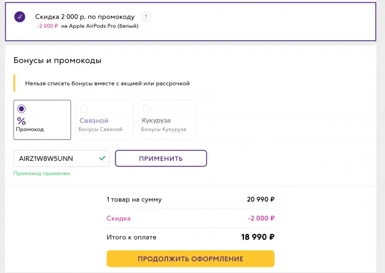This screenshot has width=385, height=273.
Task: Select the Связной bonuses radio button
Action: pos(84,108)
